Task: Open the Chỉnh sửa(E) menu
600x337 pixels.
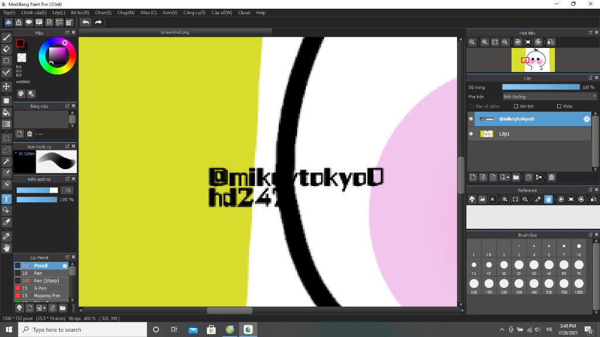Action: [x=33, y=13]
